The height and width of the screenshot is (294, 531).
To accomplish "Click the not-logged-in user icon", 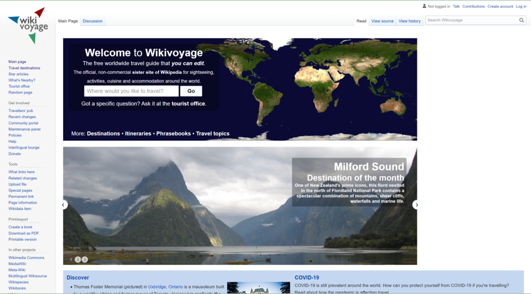I will [424, 6].
